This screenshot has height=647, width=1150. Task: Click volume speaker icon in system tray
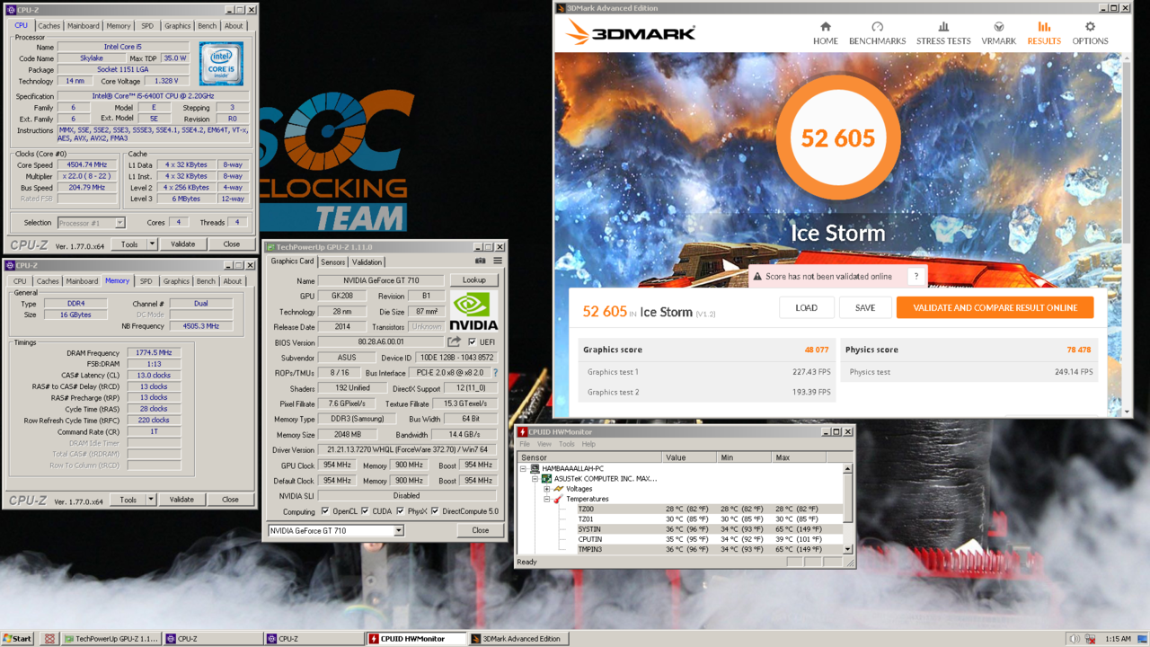tap(1074, 639)
